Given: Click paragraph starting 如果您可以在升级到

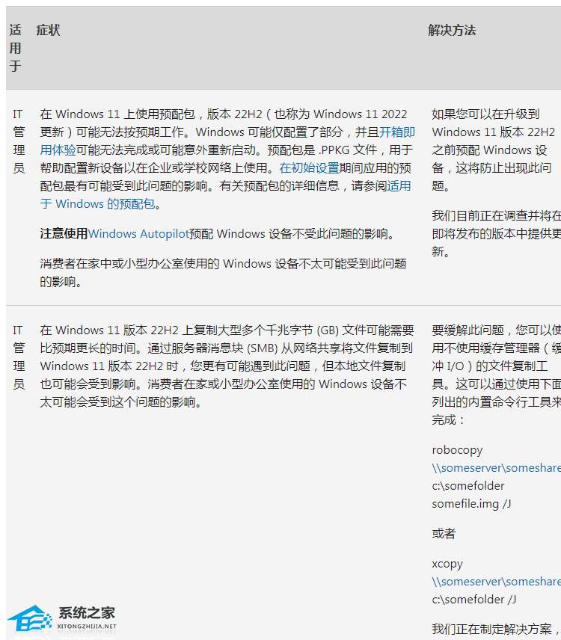Looking at the screenshot, I should click(x=493, y=150).
